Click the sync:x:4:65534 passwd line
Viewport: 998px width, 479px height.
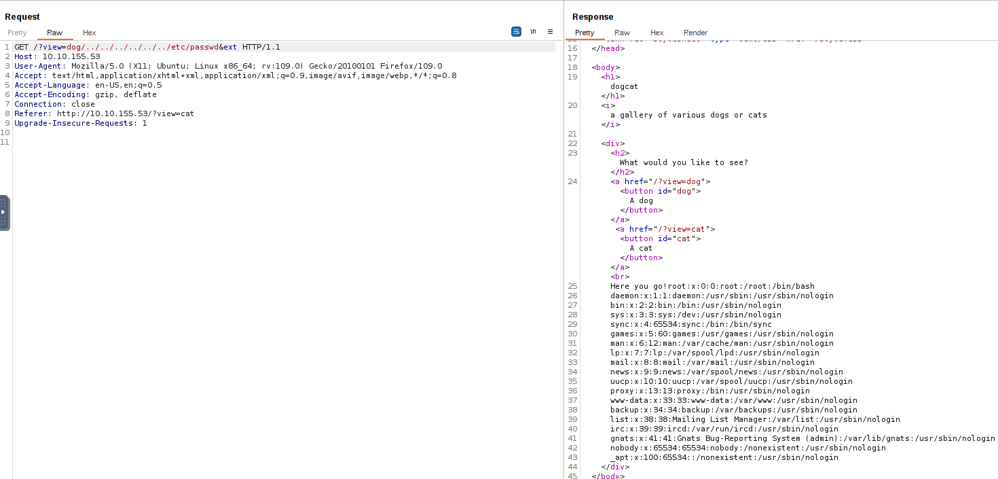point(691,324)
